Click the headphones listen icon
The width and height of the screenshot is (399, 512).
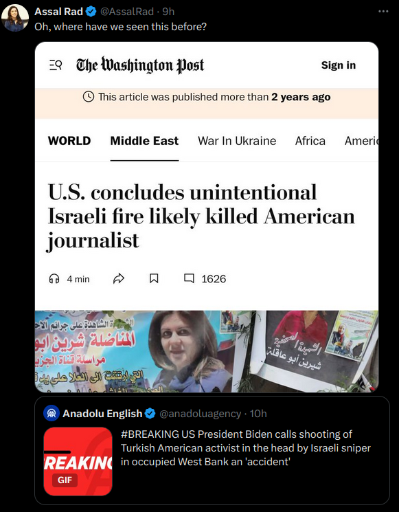[x=54, y=278]
